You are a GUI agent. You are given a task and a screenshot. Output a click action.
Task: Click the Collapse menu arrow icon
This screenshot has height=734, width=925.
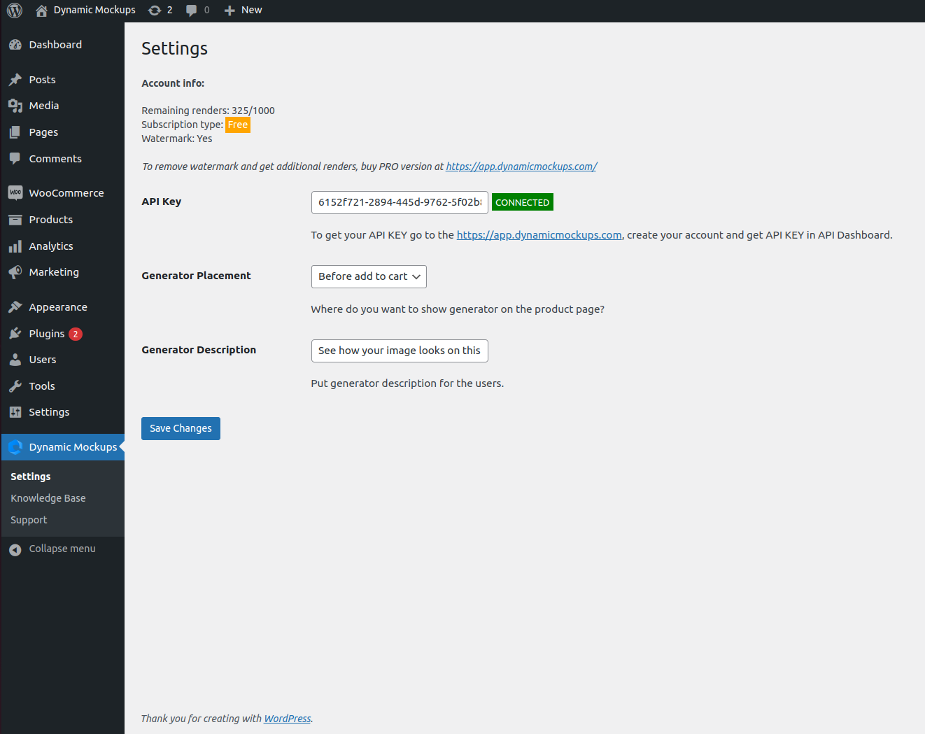15,550
